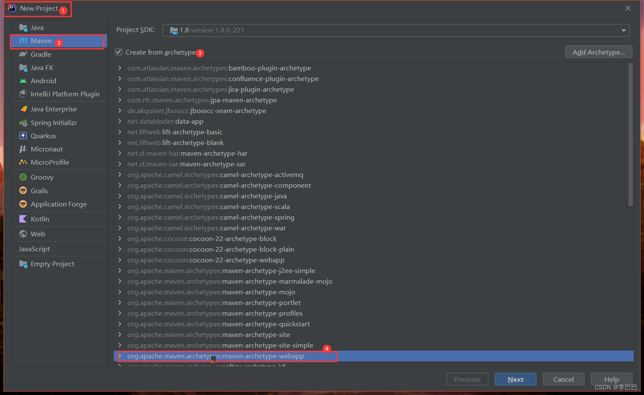Select Maven project type

point(59,41)
